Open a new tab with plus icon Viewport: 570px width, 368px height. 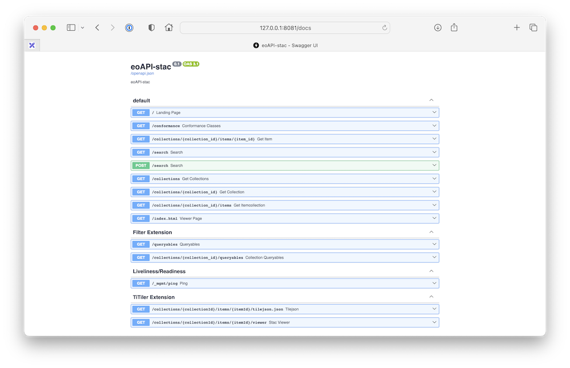tap(516, 27)
